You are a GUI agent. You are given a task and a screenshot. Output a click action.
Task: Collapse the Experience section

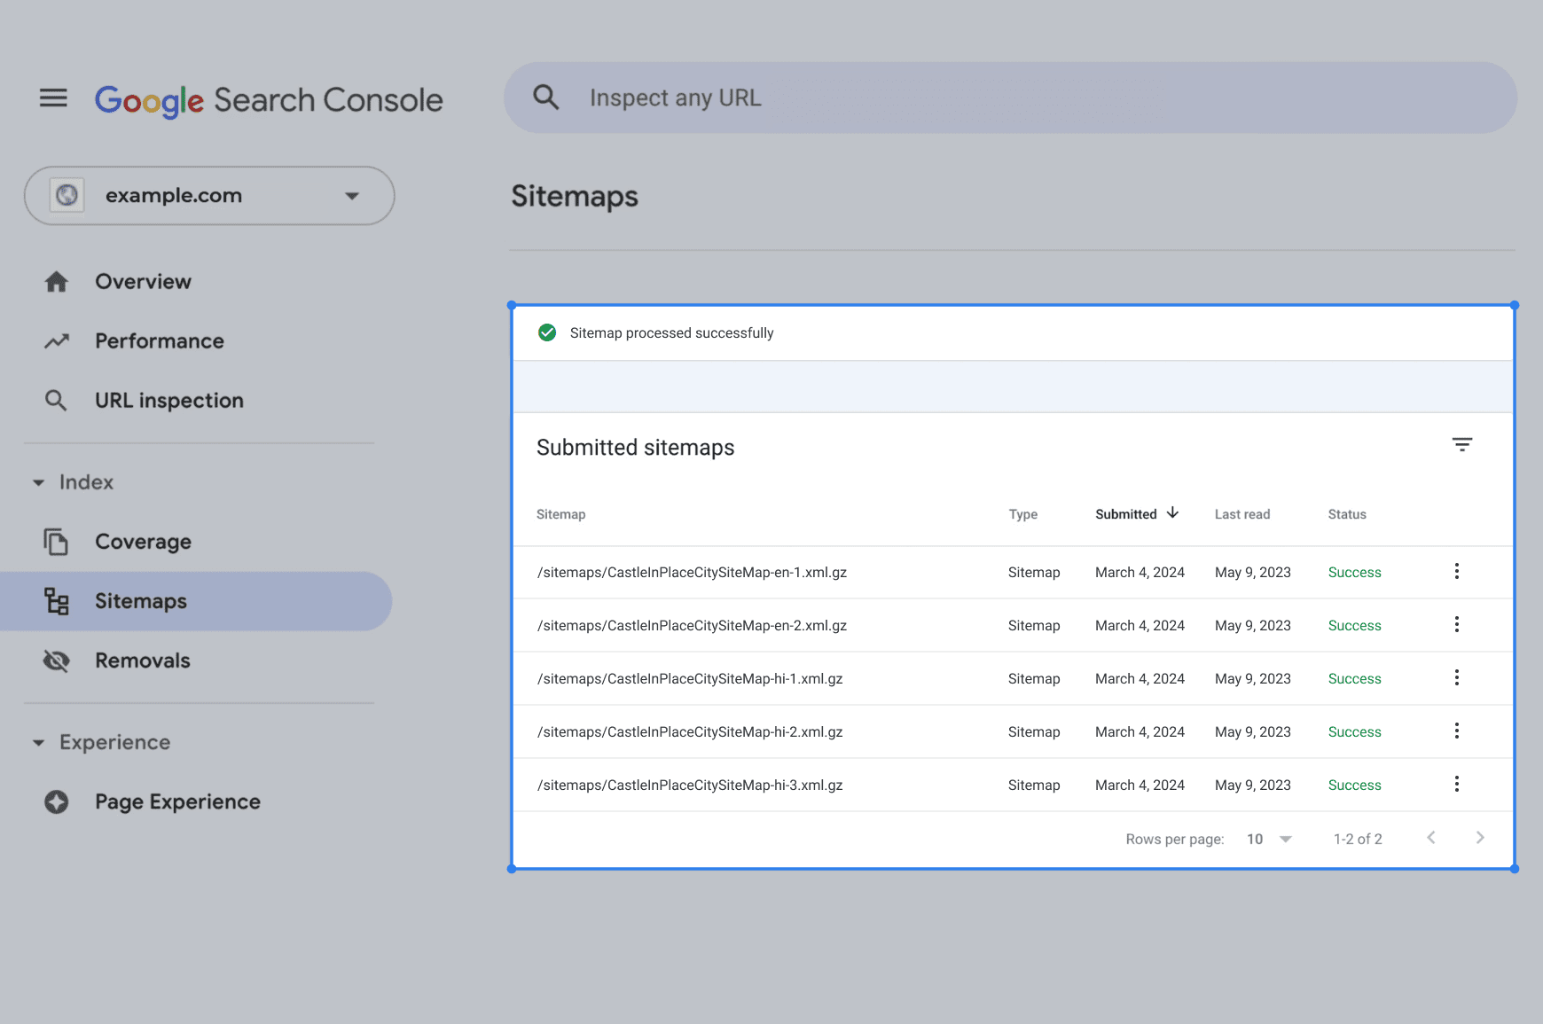tap(39, 743)
